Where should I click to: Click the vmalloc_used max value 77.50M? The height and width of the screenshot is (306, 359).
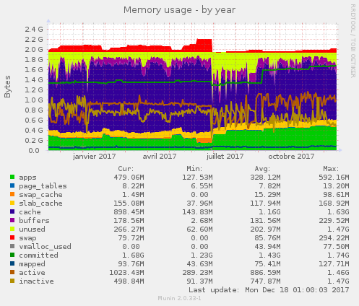pyautogui.click(x=336, y=247)
